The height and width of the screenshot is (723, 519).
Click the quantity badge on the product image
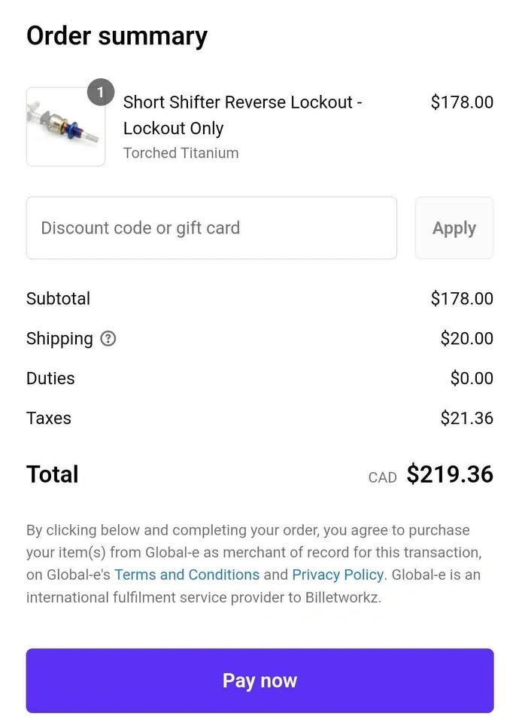[x=101, y=92]
